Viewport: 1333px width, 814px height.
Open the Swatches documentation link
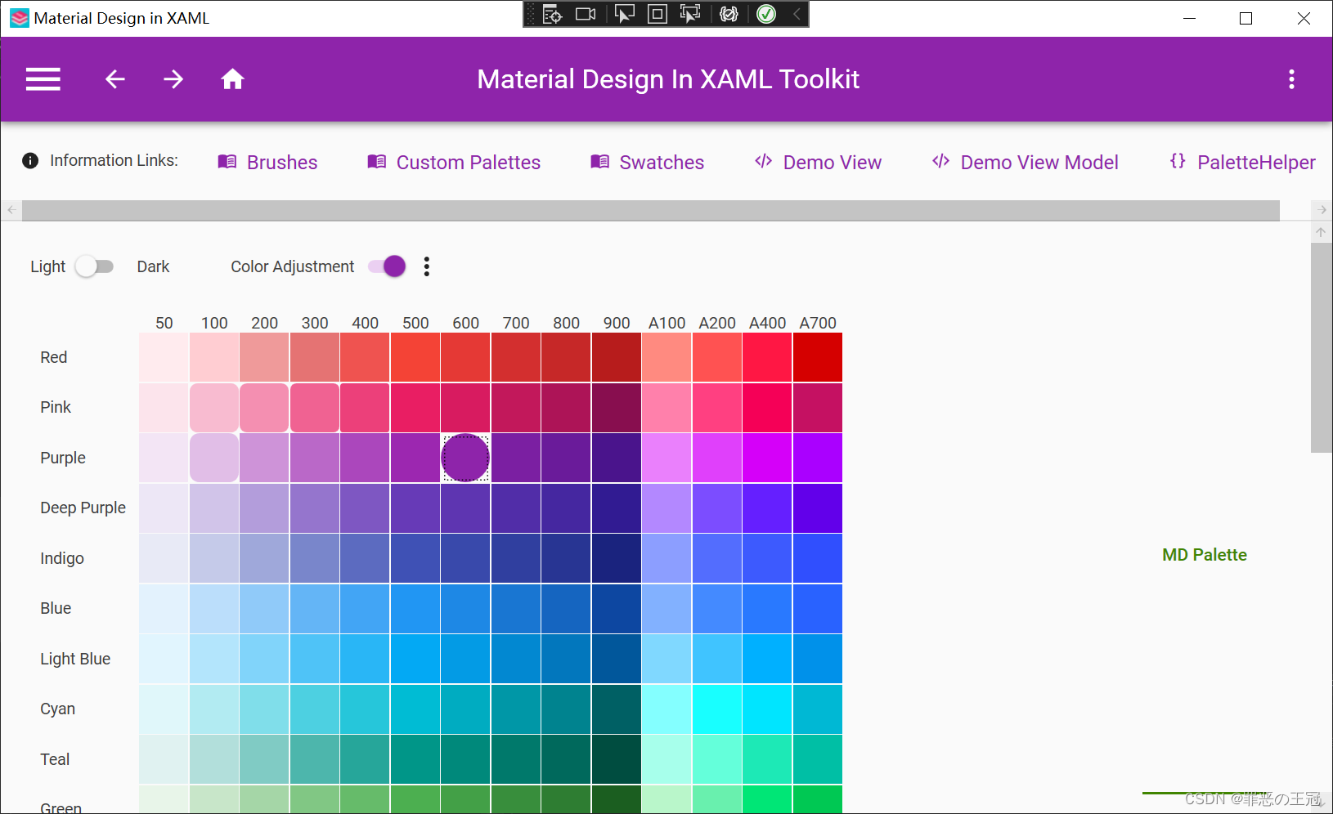tap(647, 162)
